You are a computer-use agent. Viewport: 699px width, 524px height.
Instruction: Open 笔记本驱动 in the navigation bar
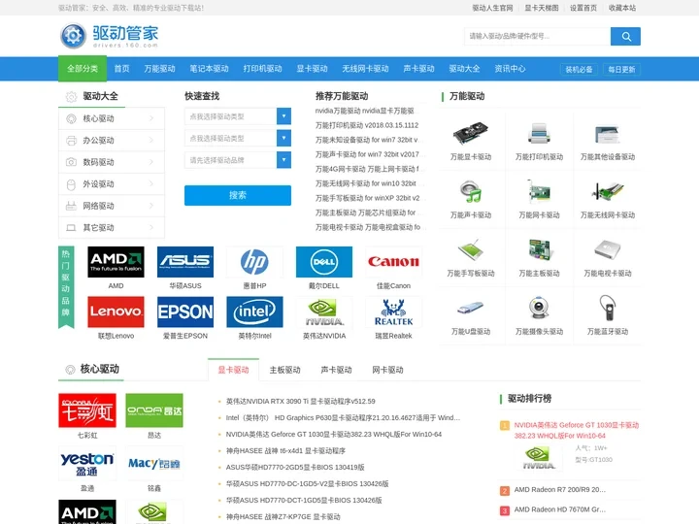click(209, 69)
